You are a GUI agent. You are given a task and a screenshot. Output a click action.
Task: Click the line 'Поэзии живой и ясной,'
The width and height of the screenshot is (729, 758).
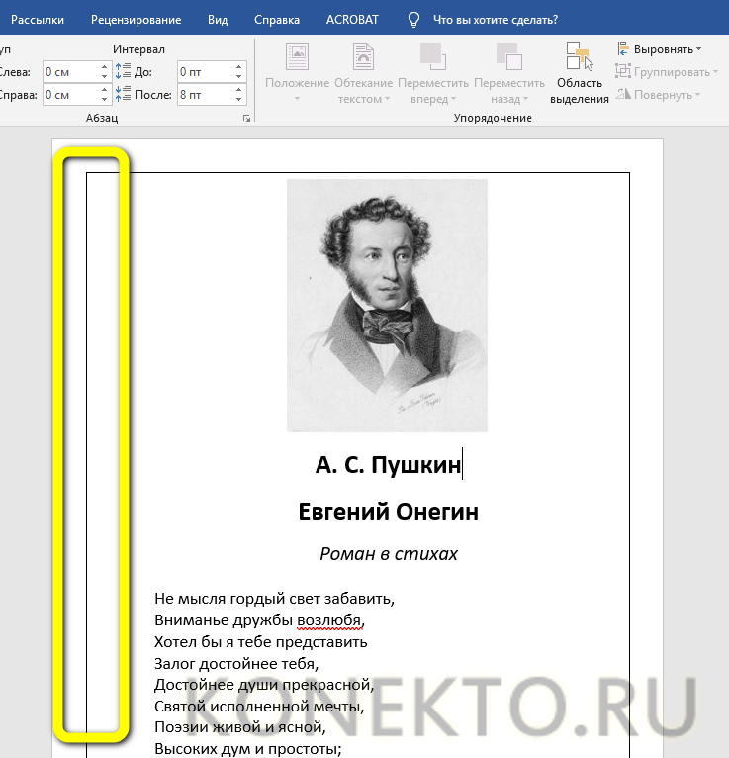240,727
